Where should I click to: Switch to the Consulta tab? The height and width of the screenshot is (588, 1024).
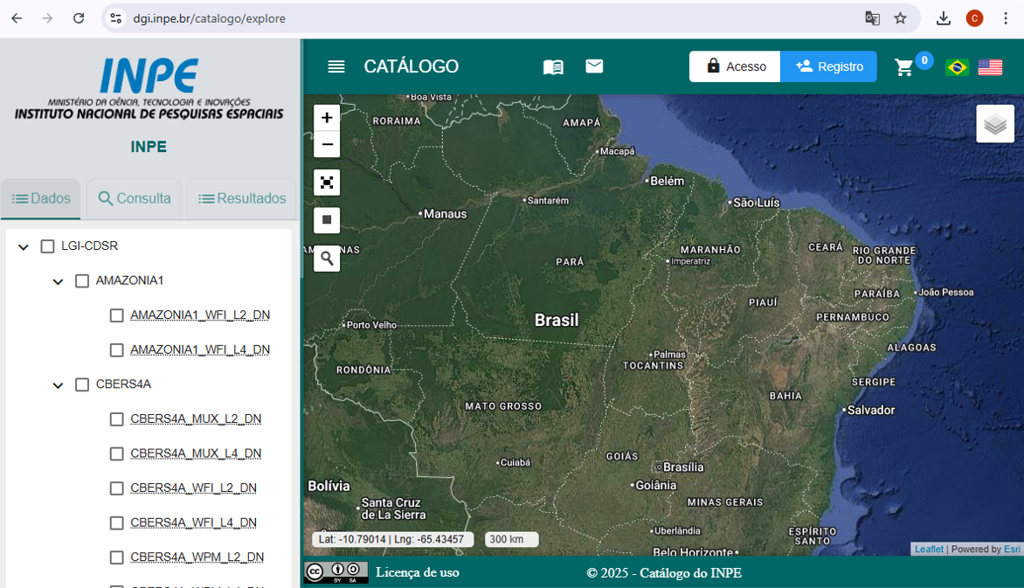coord(135,198)
